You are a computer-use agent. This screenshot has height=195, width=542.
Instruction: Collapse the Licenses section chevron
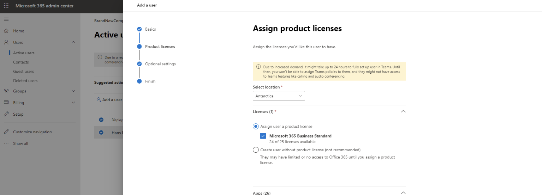pyautogui.click(x=403, y=111)
